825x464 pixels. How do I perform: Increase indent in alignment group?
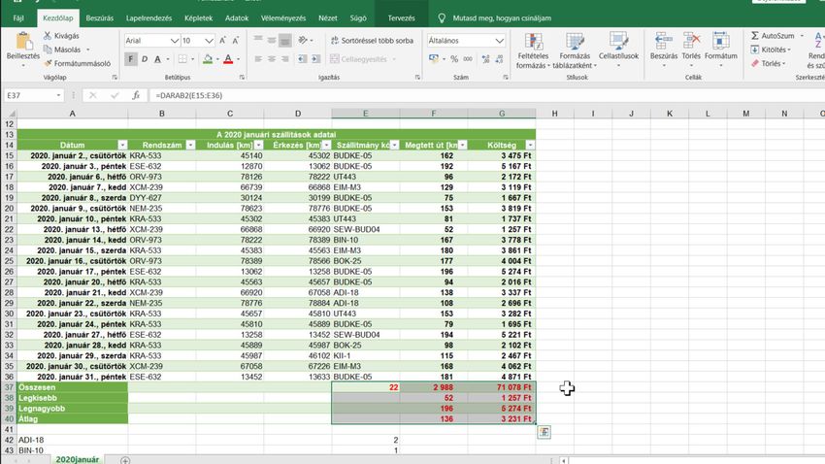tap(315, 59)
